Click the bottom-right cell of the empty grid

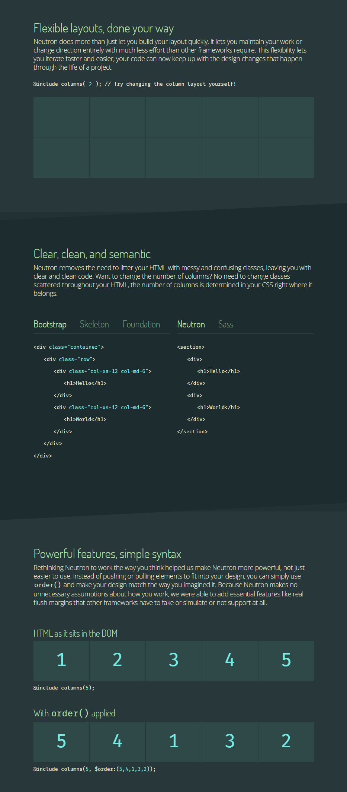tap(286, 158)
